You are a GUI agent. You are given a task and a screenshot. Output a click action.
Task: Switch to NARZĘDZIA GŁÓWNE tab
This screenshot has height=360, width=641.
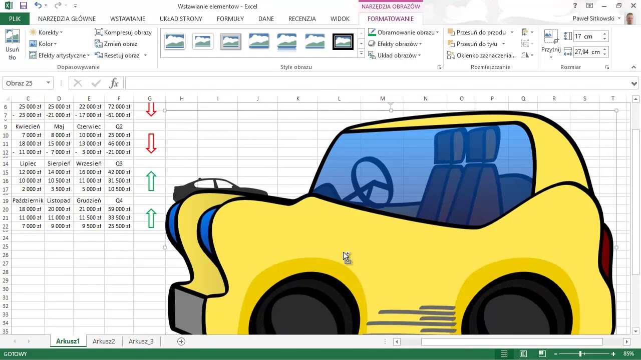coord(67,18)
